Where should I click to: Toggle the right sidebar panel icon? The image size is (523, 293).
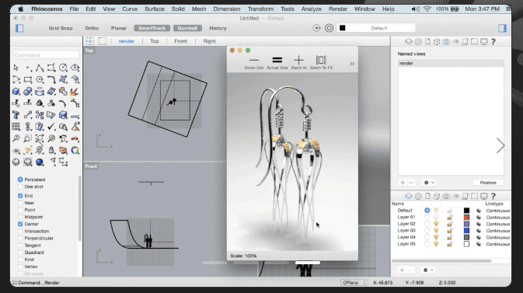(502, 28)
